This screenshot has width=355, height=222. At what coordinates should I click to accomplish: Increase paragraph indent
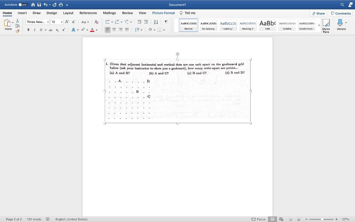pyautogui.click(x=146, y=22)
